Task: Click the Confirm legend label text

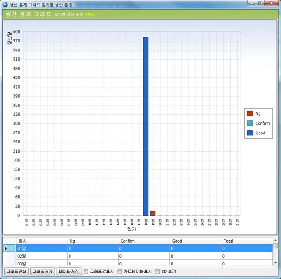Action: coord(262,123)
